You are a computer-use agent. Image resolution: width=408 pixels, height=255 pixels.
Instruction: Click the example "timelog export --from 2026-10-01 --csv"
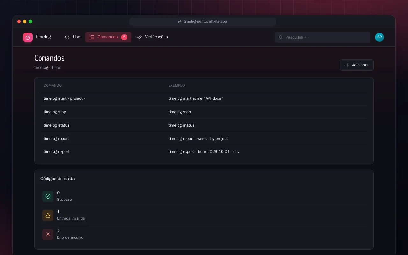click(x=204, y=152)
